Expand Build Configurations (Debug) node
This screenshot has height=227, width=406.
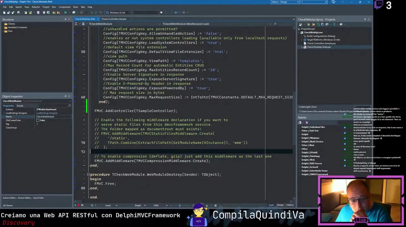point(302,36)
